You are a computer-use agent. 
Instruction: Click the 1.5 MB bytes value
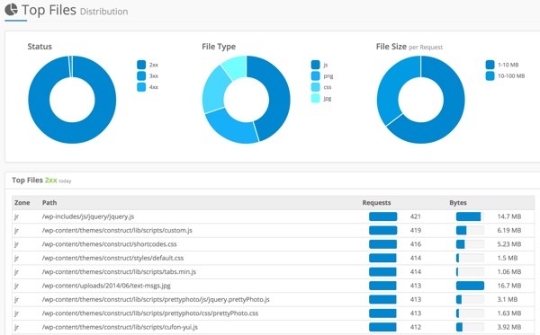[x=508, y=258]
